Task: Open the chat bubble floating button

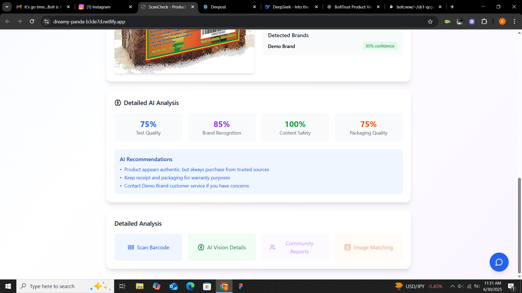Action: (x=499, y=262)
